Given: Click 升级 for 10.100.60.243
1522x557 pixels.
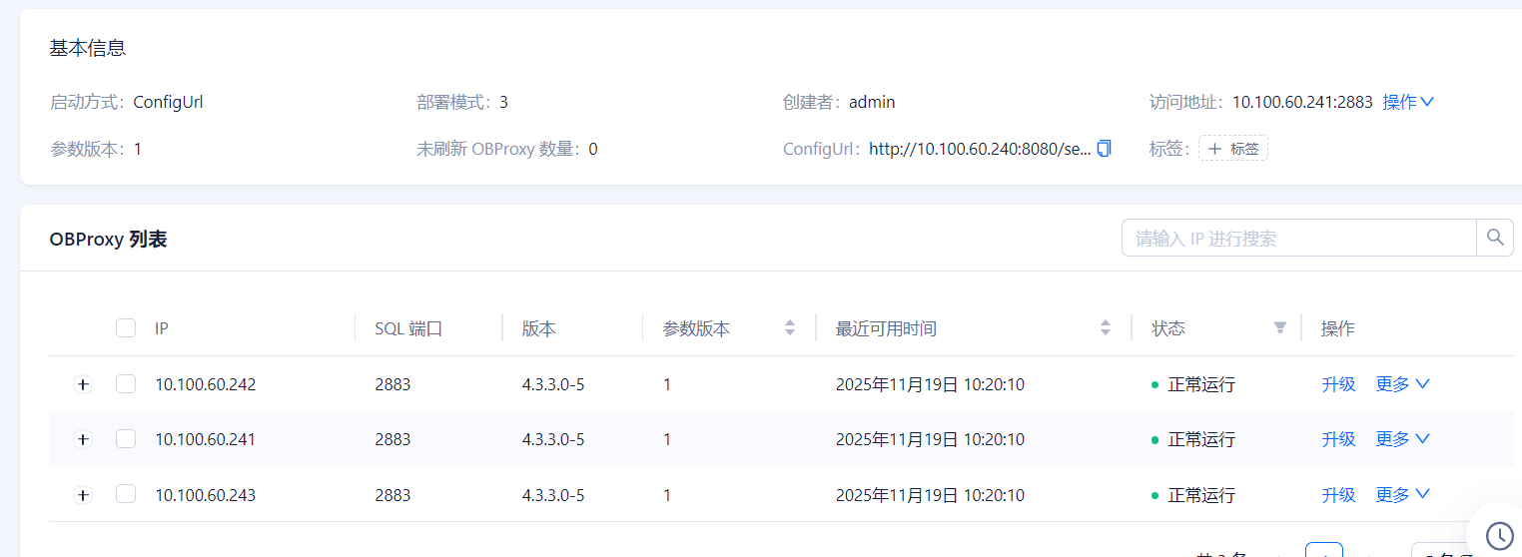Looking at the screenshot, I should (1338, 494).
